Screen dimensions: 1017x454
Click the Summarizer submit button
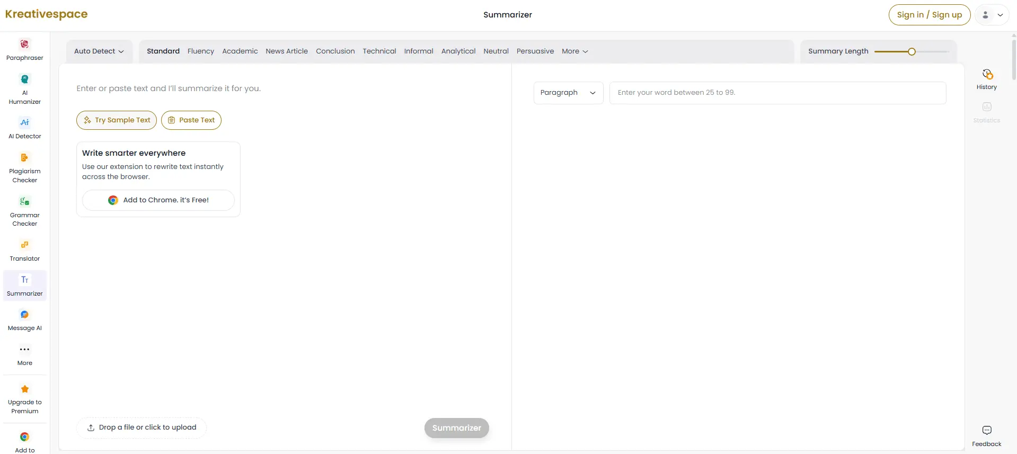point(457,428)
